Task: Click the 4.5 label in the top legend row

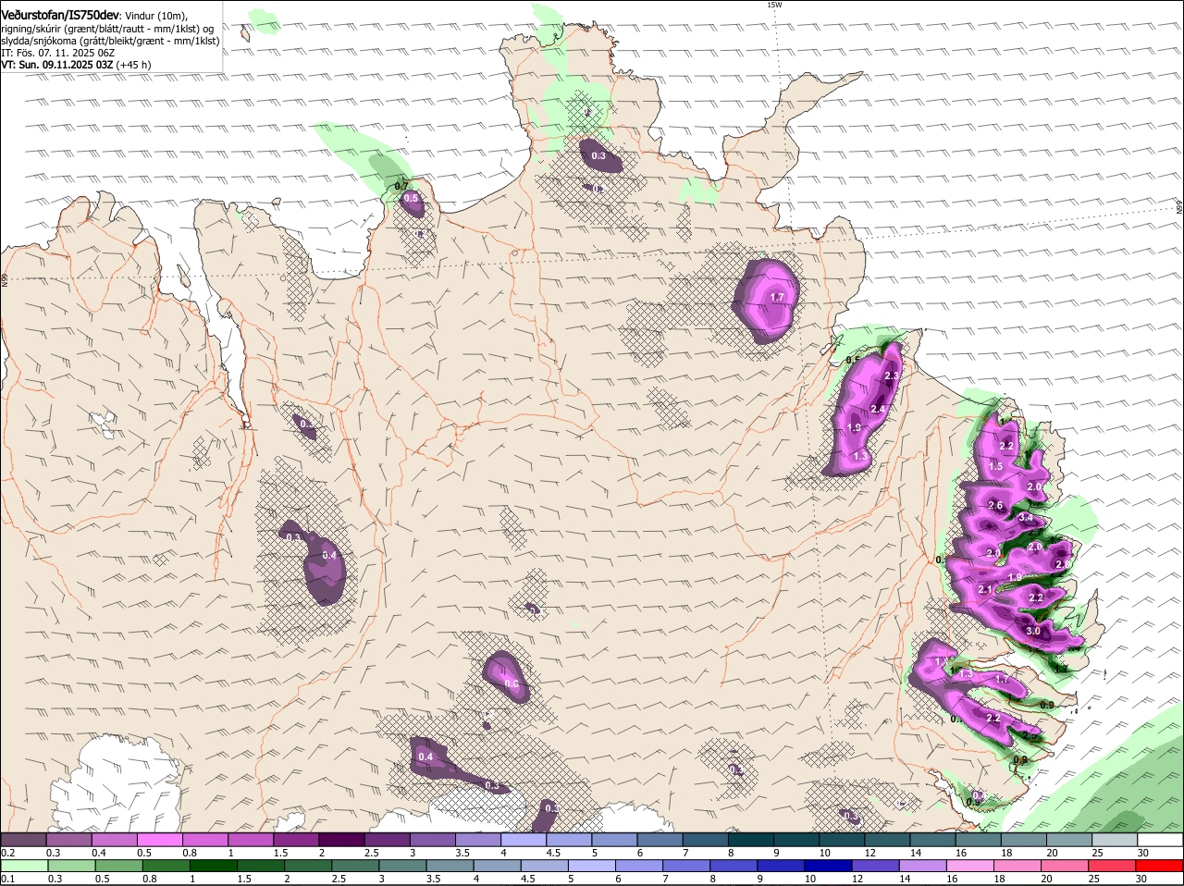Action: coord(554,853)
